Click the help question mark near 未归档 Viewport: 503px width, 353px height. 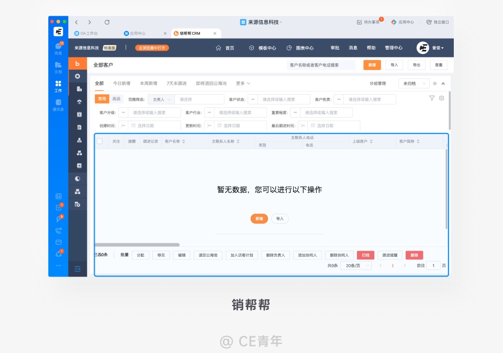(434, 83)
